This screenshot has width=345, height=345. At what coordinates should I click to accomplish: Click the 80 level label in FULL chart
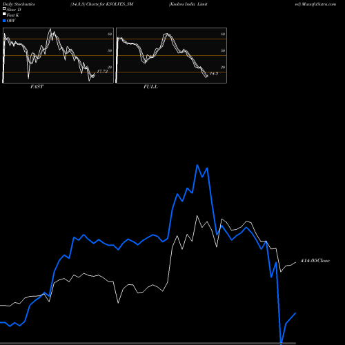[x=223, y=34]
